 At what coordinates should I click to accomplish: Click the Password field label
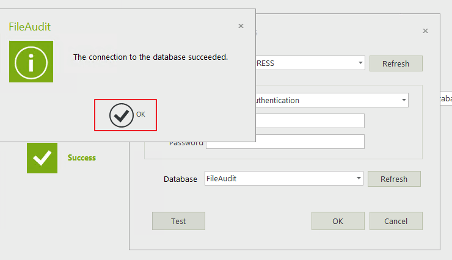click(x=186, y=143)
